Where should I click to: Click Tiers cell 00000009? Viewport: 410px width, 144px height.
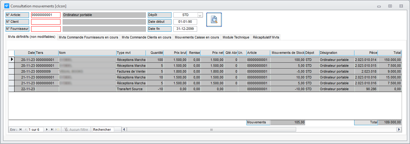(47, 71)
